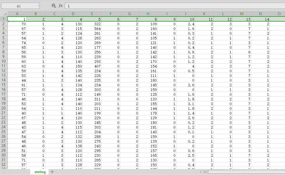Go to previous sheet navigation arrow
Viewport: 285px width, 175px height.
[11, 172]
